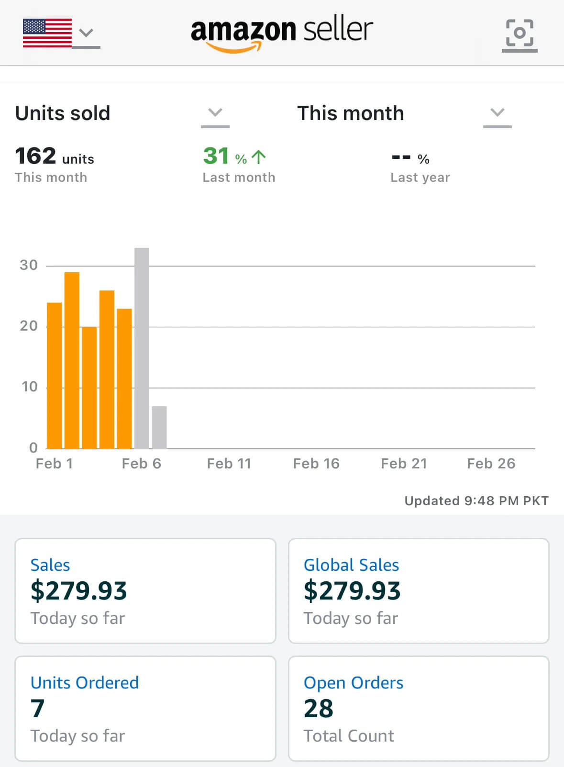564x767 pixels.
Task: Open the Units Ordered card
Action: click(145, 709)
